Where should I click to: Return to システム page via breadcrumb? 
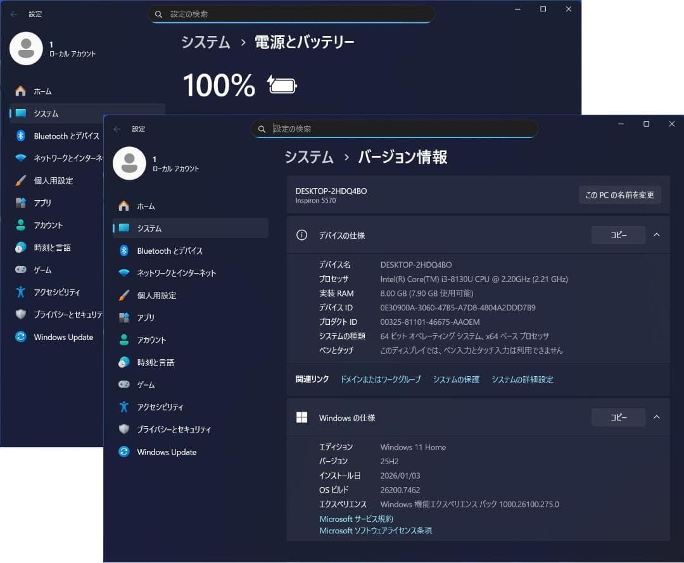[x=309, y=157]
